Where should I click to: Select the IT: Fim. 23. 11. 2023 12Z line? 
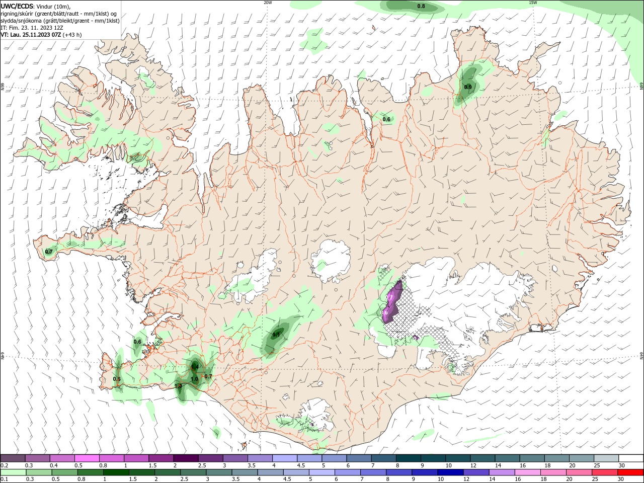coord(31,28)
